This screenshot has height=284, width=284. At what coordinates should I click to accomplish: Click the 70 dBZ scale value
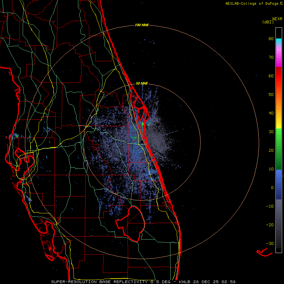[271, 57]
